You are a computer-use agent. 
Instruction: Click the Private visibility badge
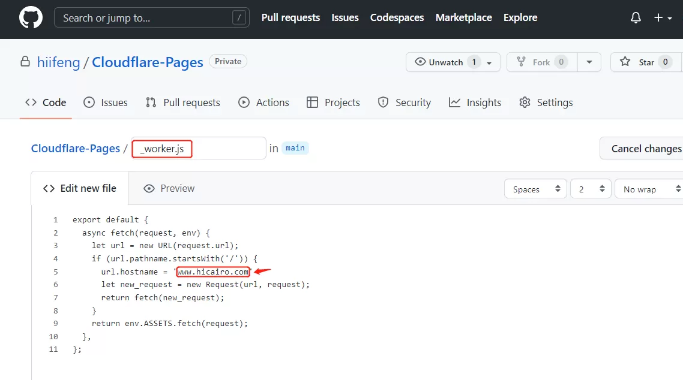[228, 61]
